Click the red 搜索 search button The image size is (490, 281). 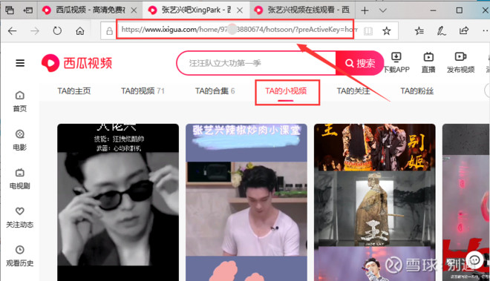click(x=359, y=63)
